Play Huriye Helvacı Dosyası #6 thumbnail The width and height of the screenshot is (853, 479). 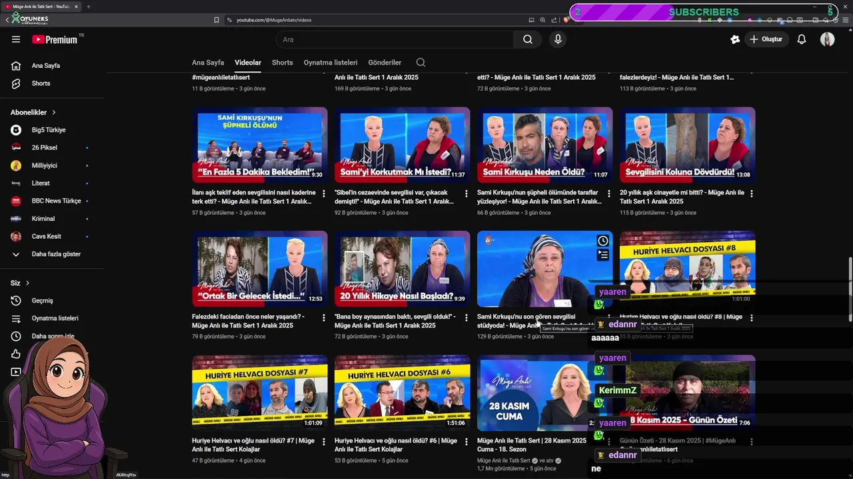pyautogui.click(x=403, y=393)
